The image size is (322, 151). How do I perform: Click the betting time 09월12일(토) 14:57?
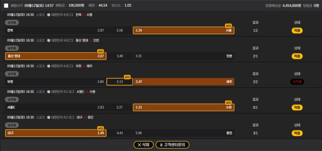click(x=39, y=5)
